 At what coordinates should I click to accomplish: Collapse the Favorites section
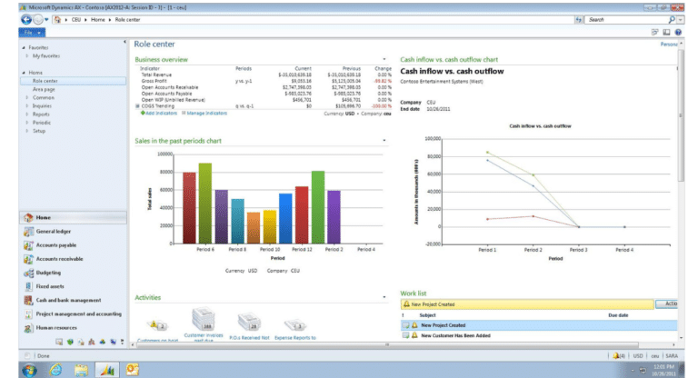(x=23, y=47)
